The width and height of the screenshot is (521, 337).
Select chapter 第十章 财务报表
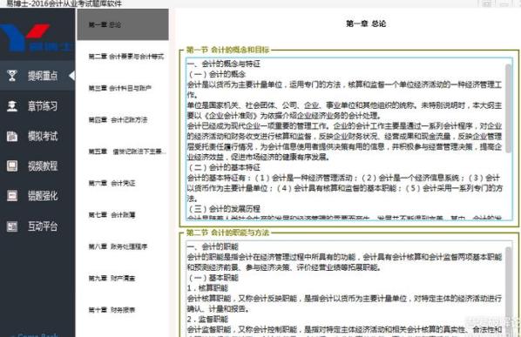pos(112,310)
